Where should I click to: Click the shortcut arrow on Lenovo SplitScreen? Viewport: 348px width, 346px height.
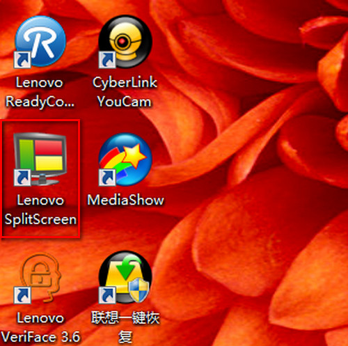click(x=22, y=178)
